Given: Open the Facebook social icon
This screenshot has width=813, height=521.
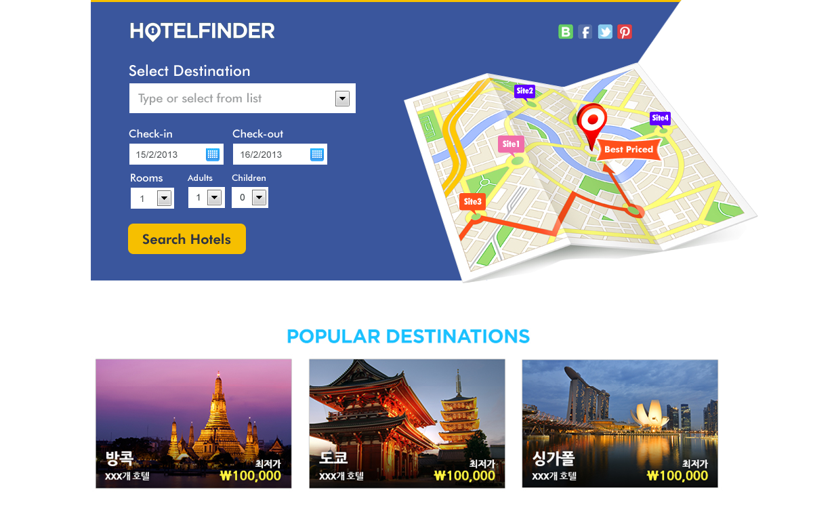Looking at the screenshot, I should (x=585, y=31).
